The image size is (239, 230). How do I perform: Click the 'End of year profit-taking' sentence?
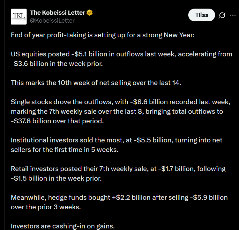103,35
